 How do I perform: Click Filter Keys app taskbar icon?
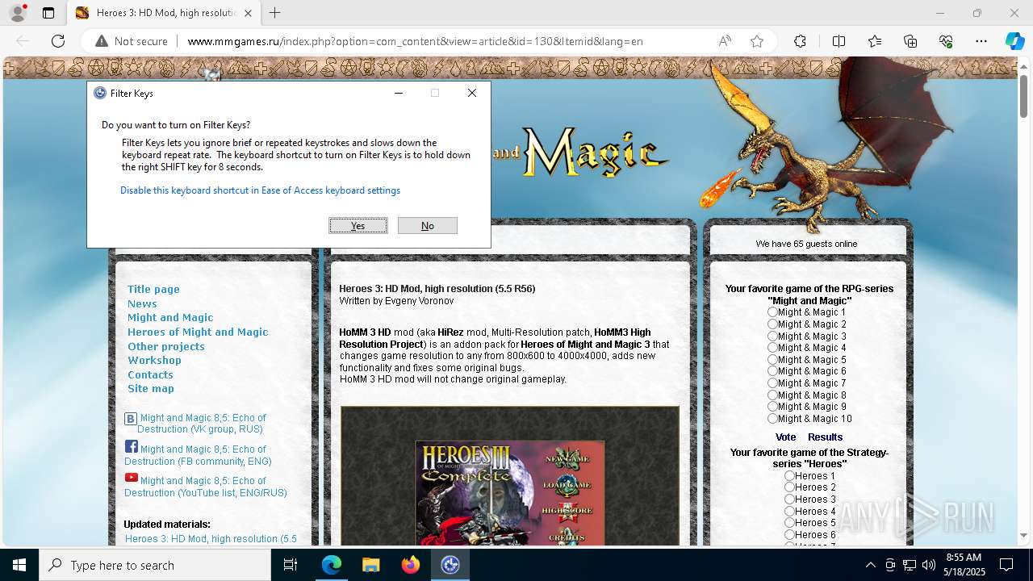450,565
